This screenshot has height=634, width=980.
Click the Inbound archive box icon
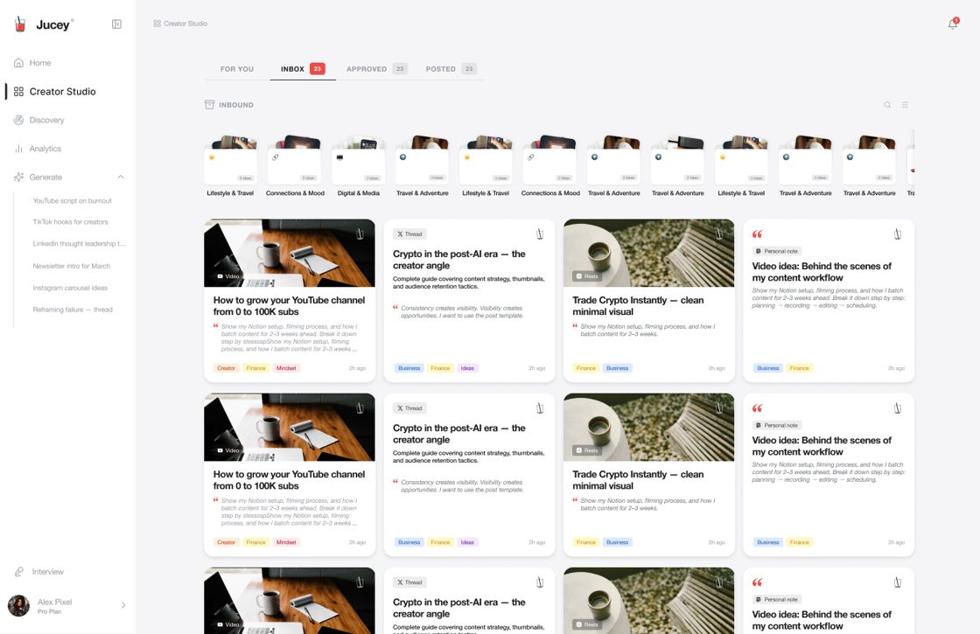[x=209, y=105]
